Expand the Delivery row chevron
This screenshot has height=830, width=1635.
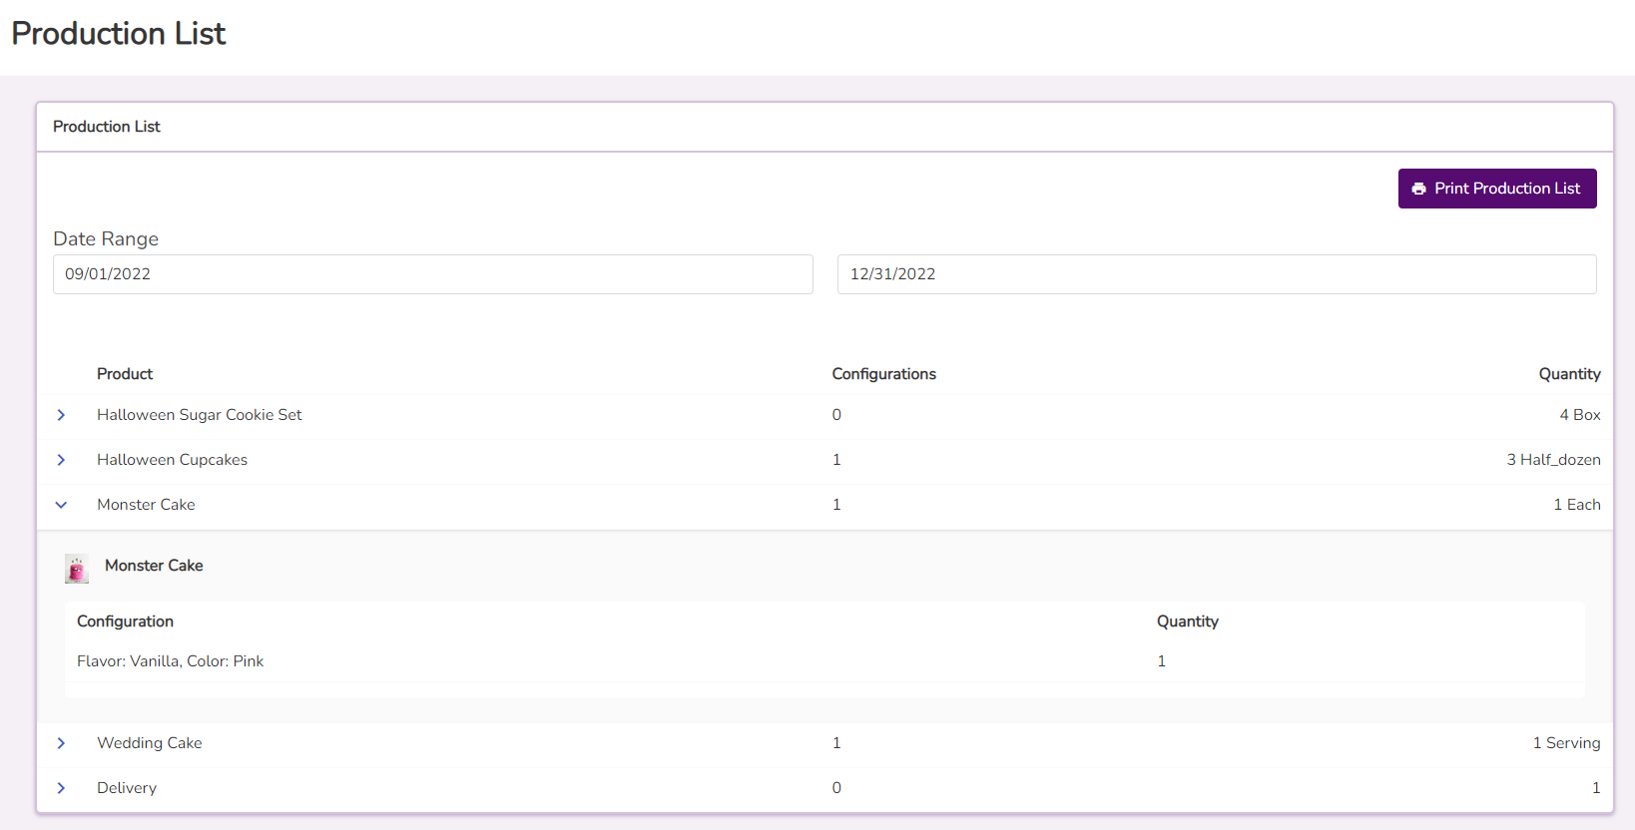pyautogui.click(x=61, y=788)
